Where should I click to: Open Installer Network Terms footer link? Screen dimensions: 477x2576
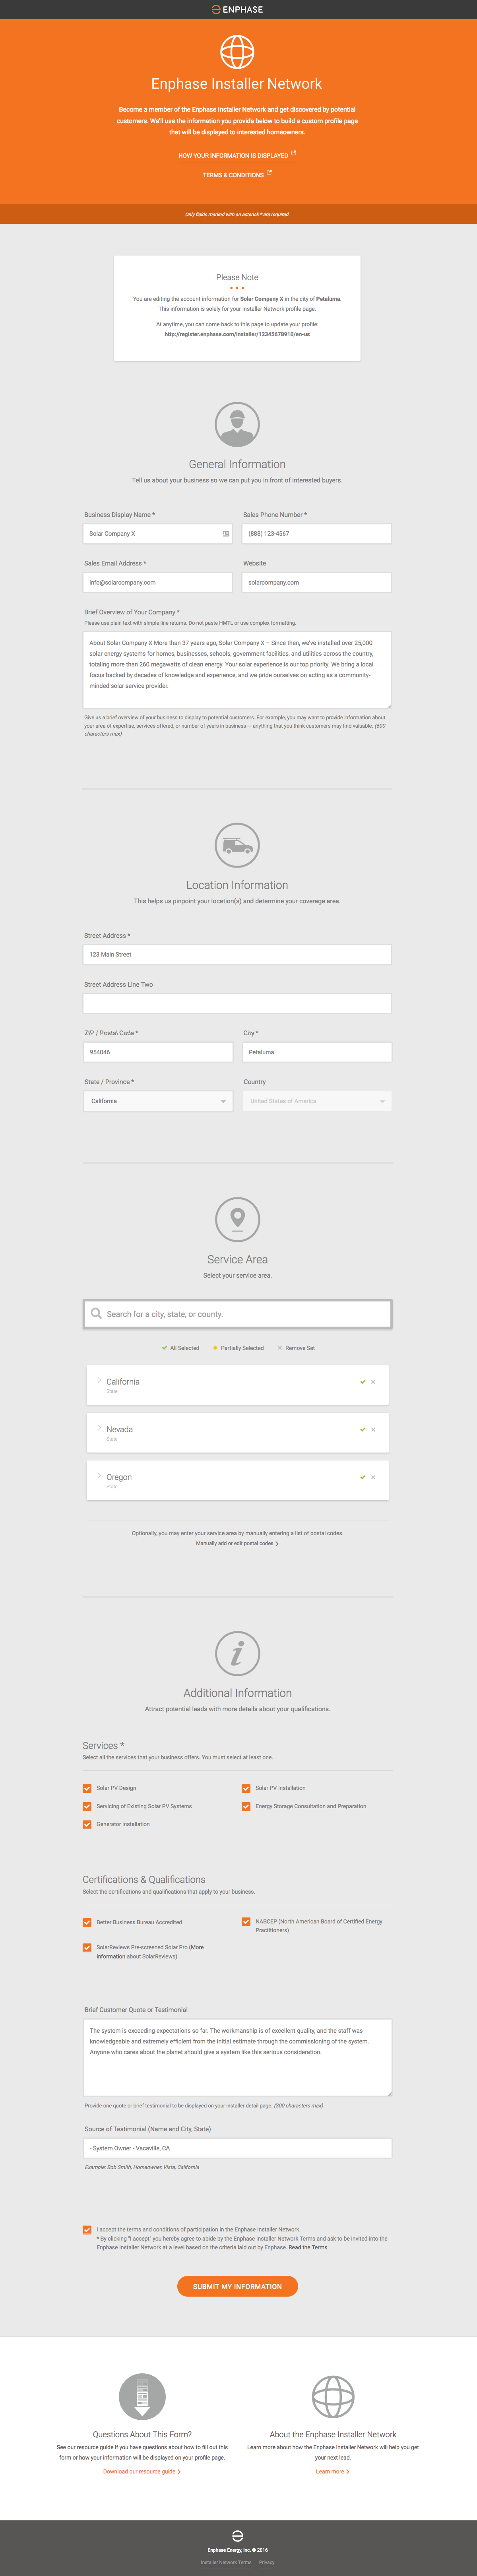click(x=226, y=2562)
